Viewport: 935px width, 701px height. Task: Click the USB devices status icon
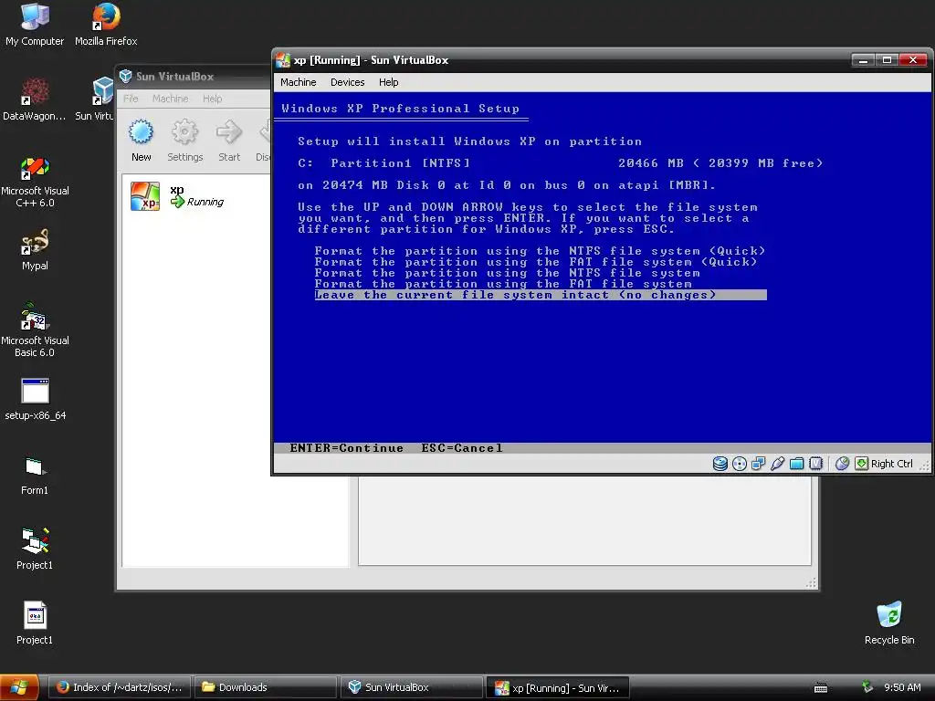pyautogui.click(x=778, y=464)
